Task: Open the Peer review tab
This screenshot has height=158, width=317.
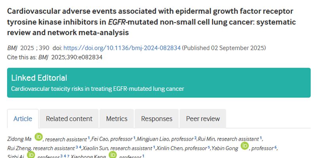Action: pos(203,118)
